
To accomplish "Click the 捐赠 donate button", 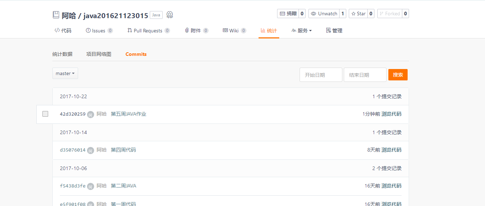I will click(288, 14).
